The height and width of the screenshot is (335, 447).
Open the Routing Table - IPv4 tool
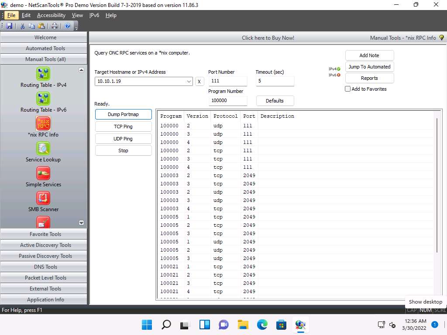click(x=43, y=74)
